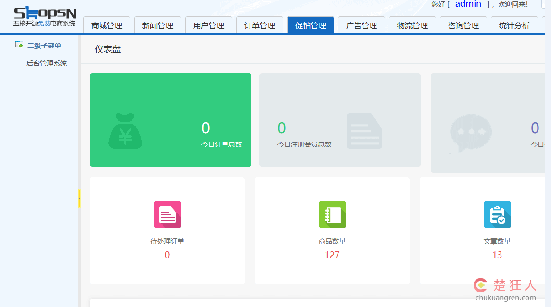551x307 pixels.
Task: Click the 商品数量 value 127
Action: coord(332,255)
